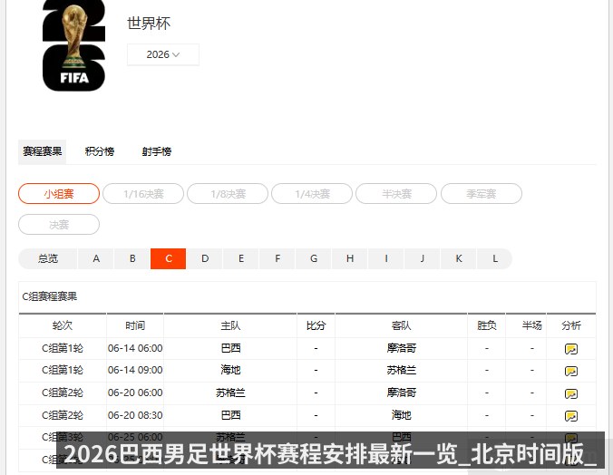613x475 pixels.
Task: Click away team 摩洛哥 in 06-20 06:00 row
Action: coord(402,393)
